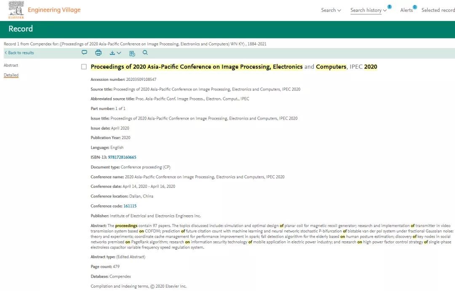
Task: Click the comment speech bubble icon
Action: click(x=84, y=53)
